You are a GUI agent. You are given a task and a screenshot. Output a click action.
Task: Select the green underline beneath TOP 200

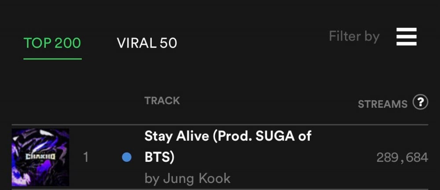click(52, 59)
